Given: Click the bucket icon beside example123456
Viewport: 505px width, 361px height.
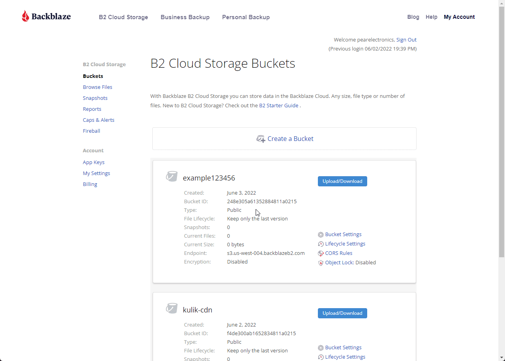Looking at the screenshot, I should [x=171, y=176].
